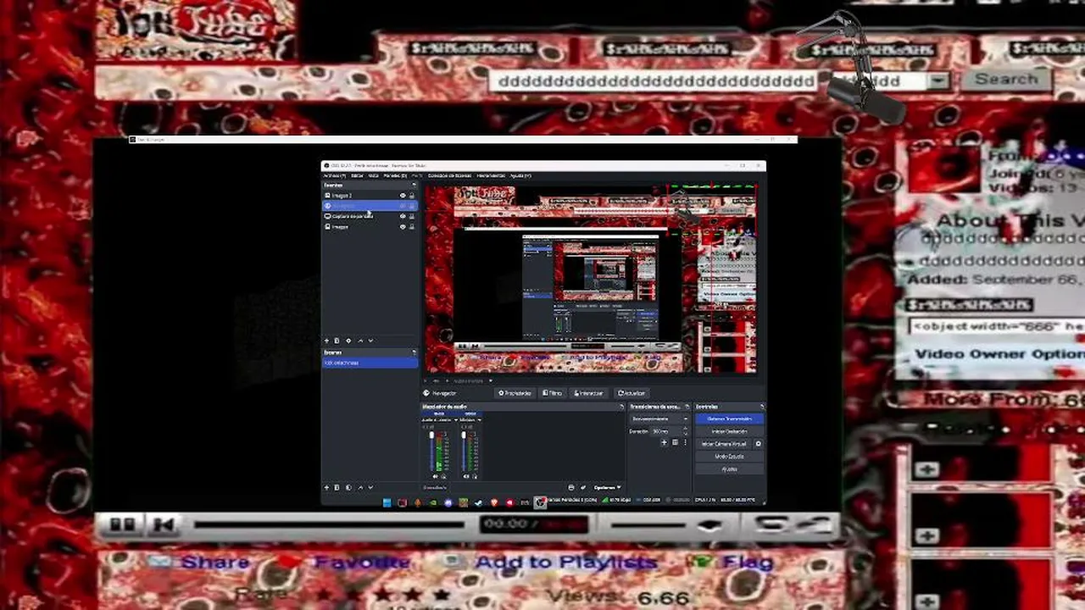Click the Actualizar button
Viewport: 1085px width, 610px height.
click(x=632, y=393)
